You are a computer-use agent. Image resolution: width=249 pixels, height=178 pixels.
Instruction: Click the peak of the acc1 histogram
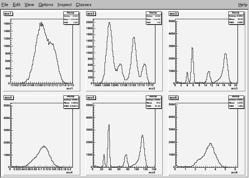[41, 22]
